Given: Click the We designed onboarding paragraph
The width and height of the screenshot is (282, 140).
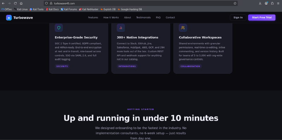Looking at the screenshot, I should click(141, 133).
